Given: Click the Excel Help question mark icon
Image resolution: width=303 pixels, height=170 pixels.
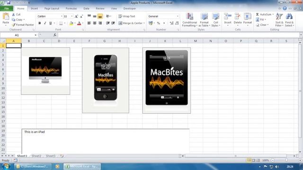Looking at the screenshot, I should pyautogui.click(x=285, y=8).
